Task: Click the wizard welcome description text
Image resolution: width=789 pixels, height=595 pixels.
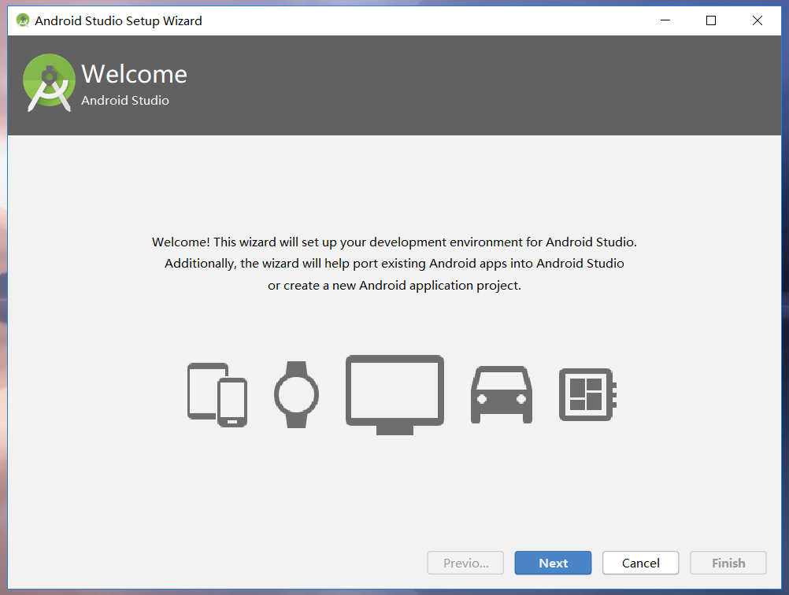Action: 394,263
